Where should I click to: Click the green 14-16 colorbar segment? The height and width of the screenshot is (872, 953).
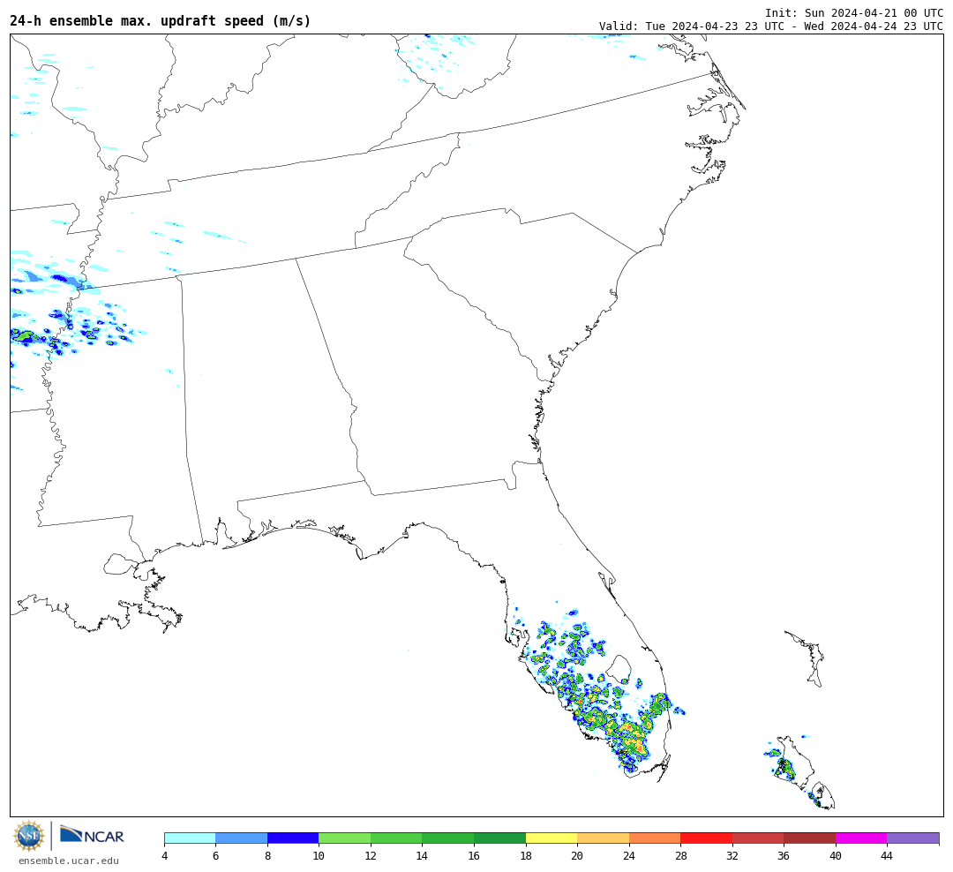[x=448, y=838]
